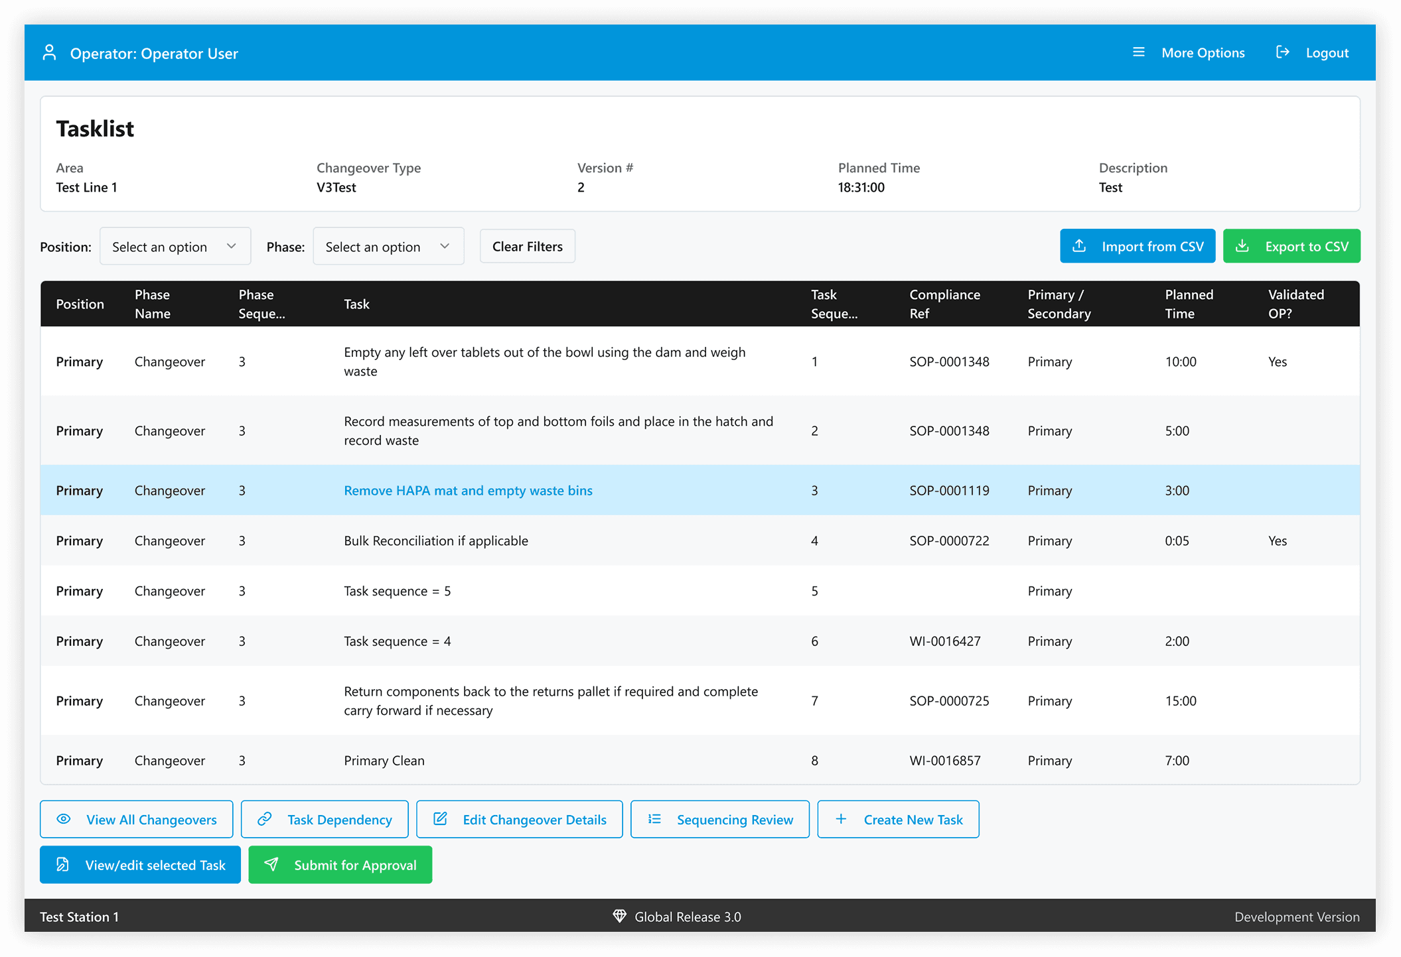Click the upload icon on Import from CSV
The width and height of the screenshot is (1401, 957).
(1080, 246)
